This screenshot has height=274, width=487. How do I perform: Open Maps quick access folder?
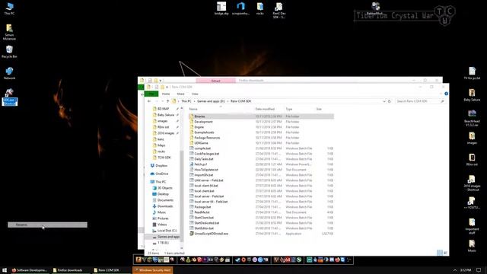(159, 145)
